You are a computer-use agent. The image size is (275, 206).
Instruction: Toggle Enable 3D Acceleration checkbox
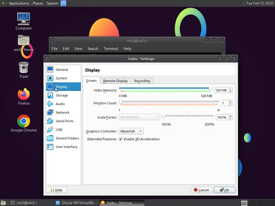[121, 139]
